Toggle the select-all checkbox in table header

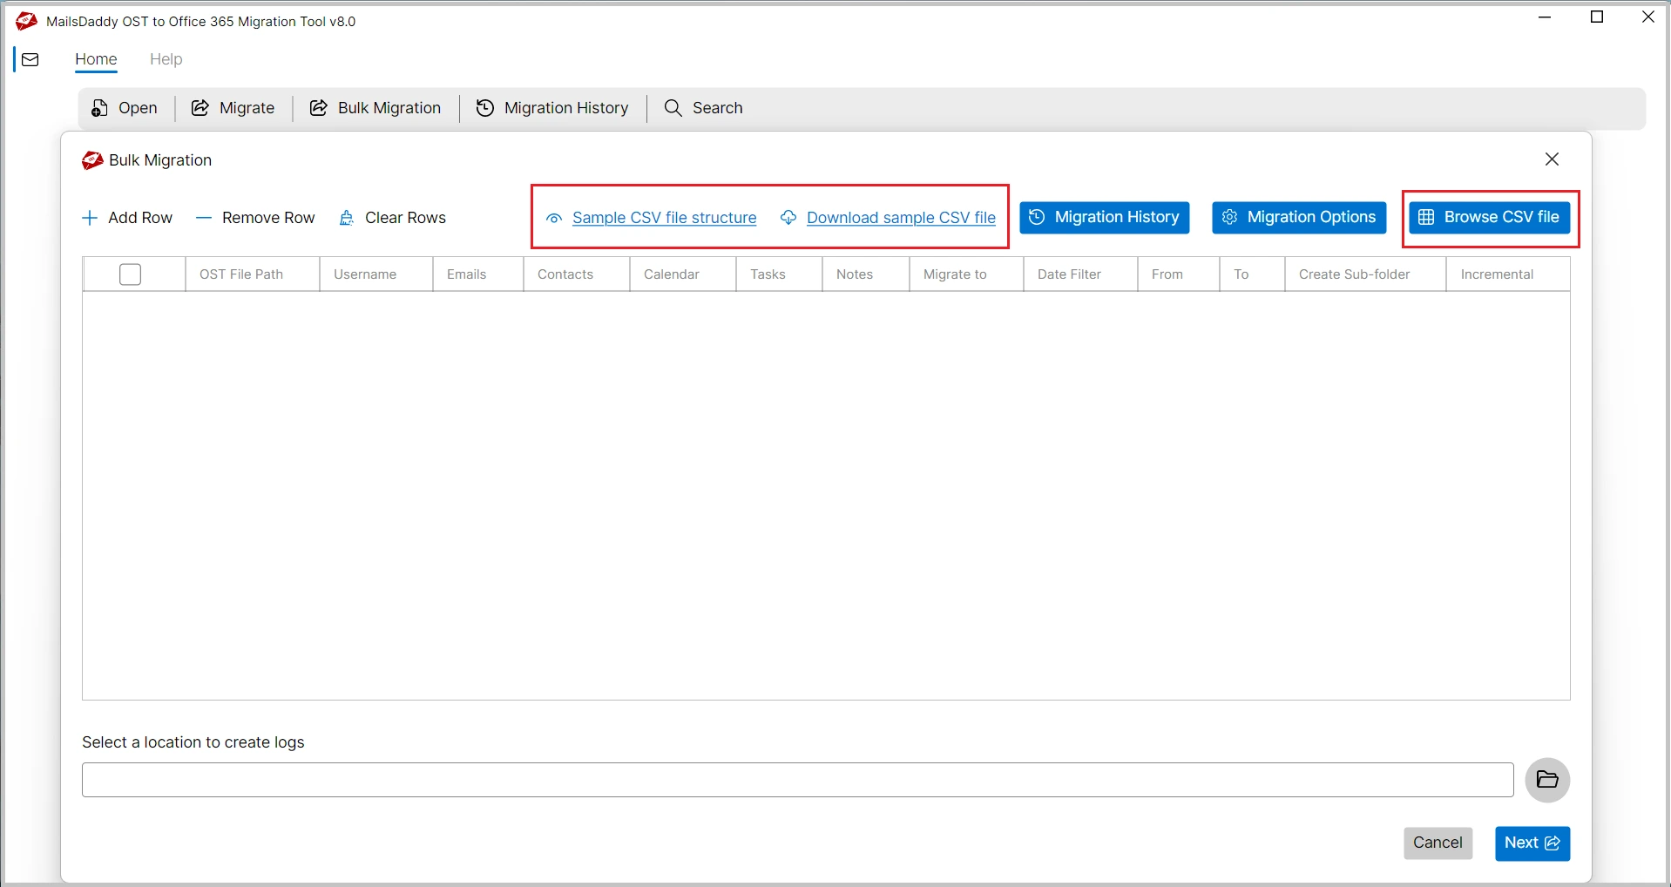pos(130,274)
